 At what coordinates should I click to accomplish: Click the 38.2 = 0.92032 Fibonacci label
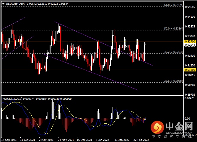[172, 52]
